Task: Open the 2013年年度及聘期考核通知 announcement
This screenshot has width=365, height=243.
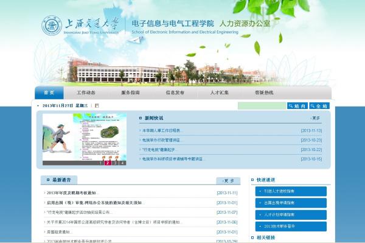Action: 71,193
